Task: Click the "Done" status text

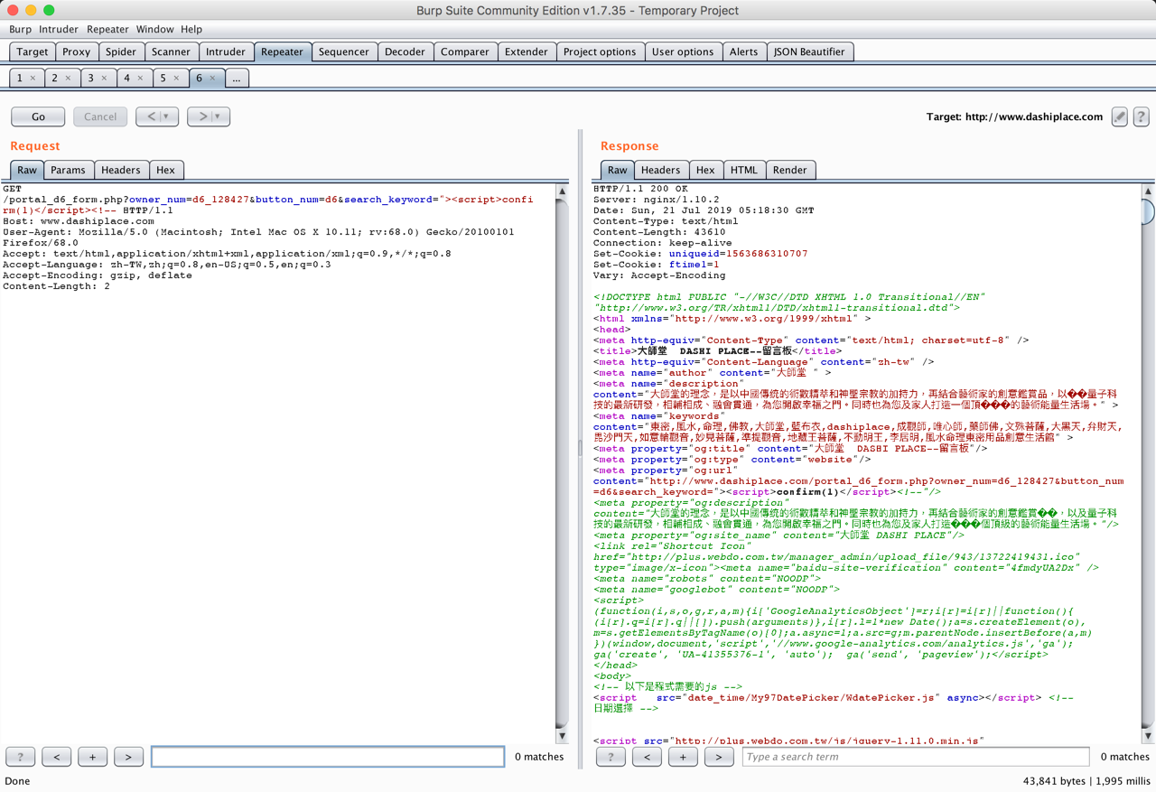Action: pos(17,781)
